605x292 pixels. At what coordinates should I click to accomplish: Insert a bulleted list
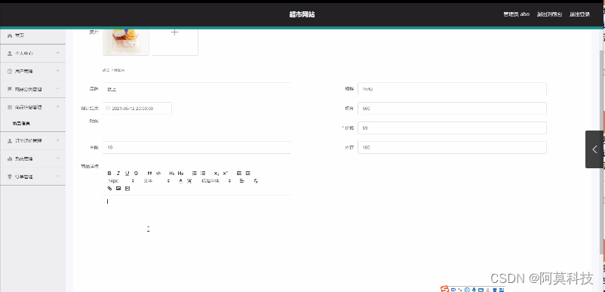pyautogui.click(x=203, y=174)
